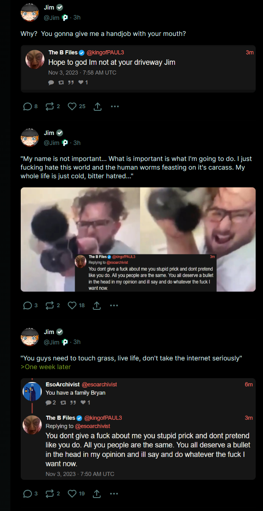This screenshot has height=511, width=263.
Task: Open the Nov 3, 2023 7:58 AM timestamp
Action: click(82, 73)
